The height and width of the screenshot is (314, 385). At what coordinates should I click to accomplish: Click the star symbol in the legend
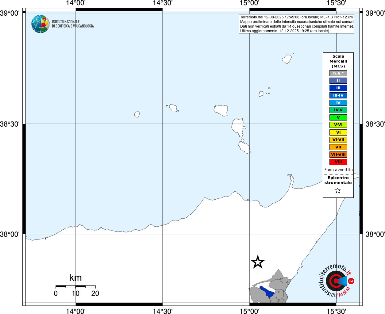click(338, 191)
